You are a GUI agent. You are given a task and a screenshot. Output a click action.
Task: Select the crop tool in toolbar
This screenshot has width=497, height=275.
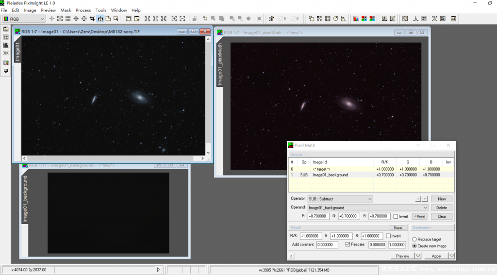[92, 19]
